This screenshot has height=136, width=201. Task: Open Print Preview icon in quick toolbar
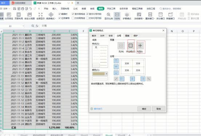coord(27,9)
